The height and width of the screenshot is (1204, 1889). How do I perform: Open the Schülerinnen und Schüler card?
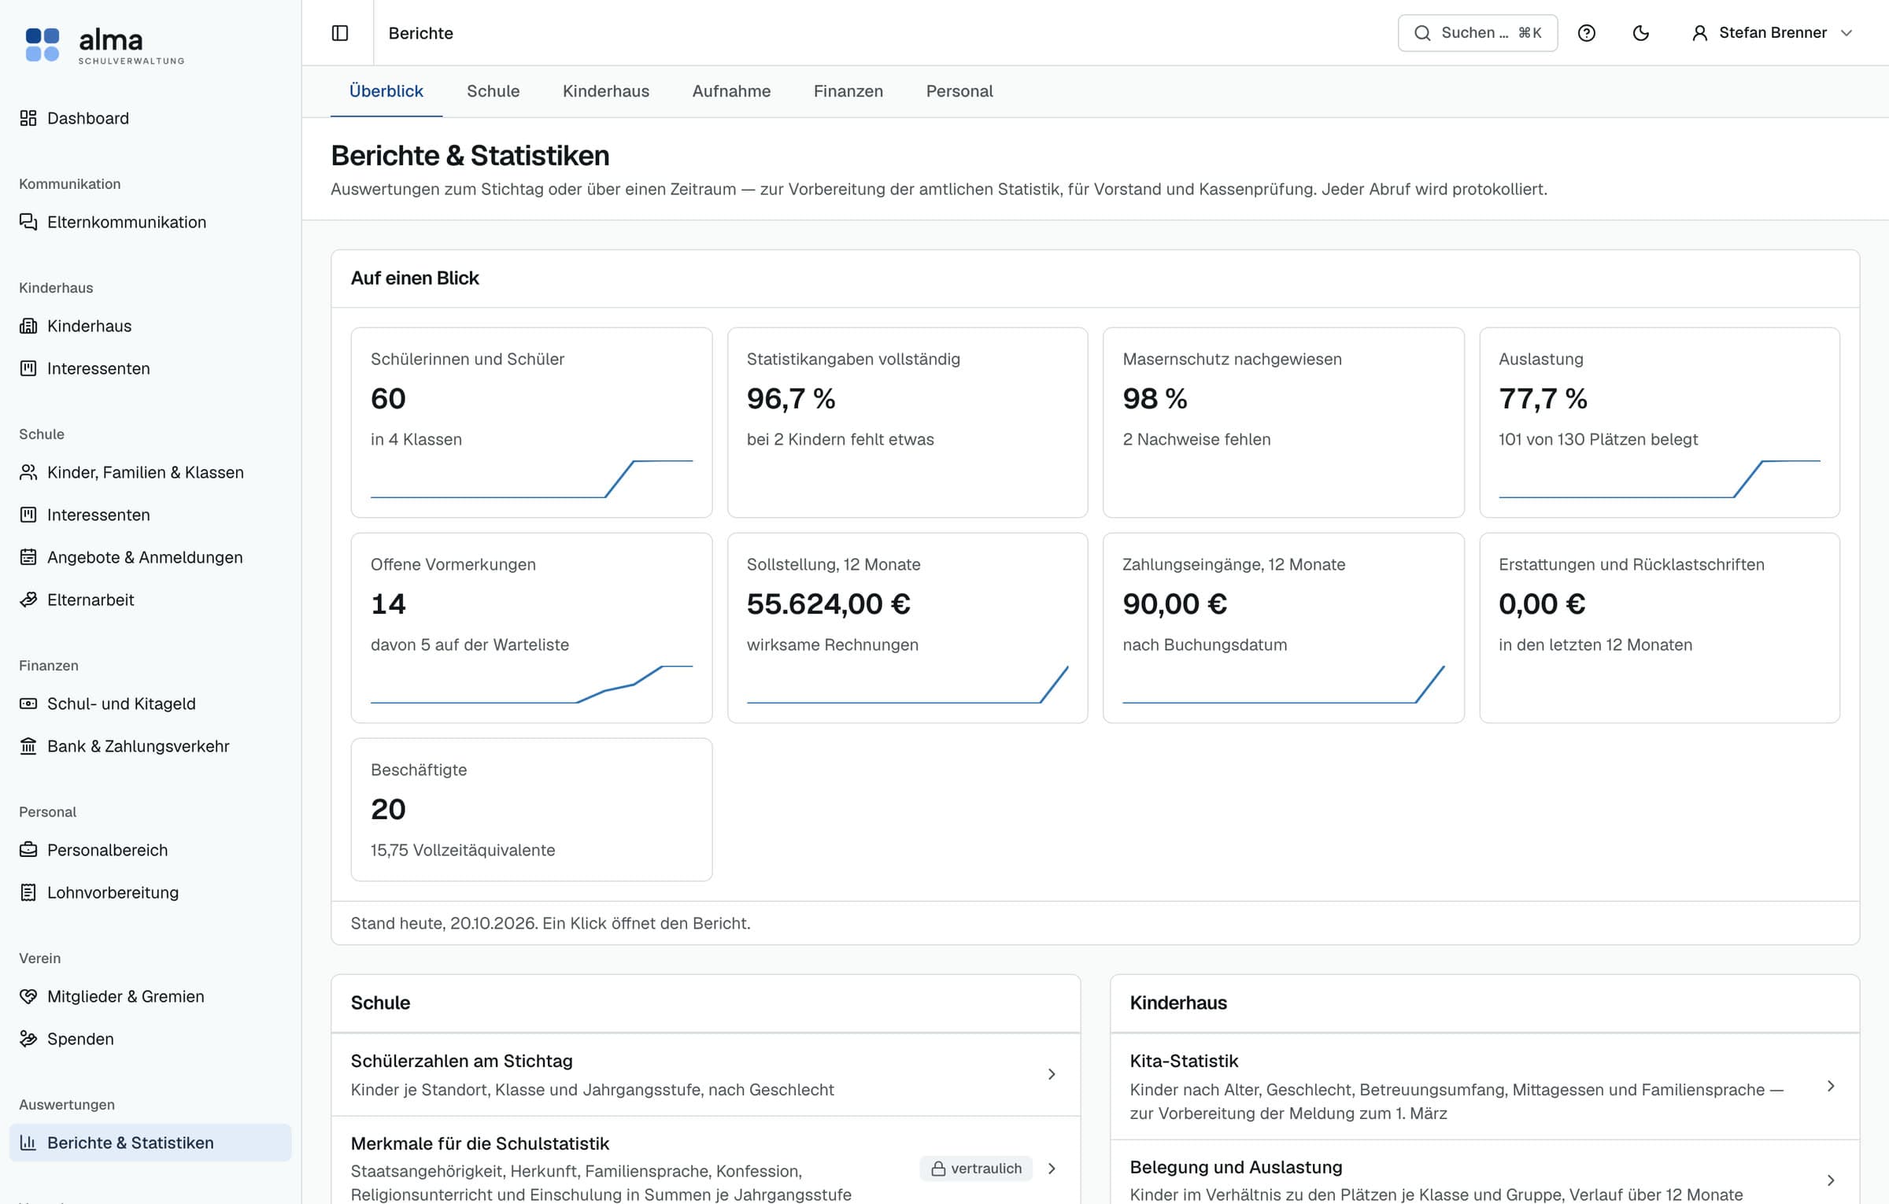pos(531,423)
